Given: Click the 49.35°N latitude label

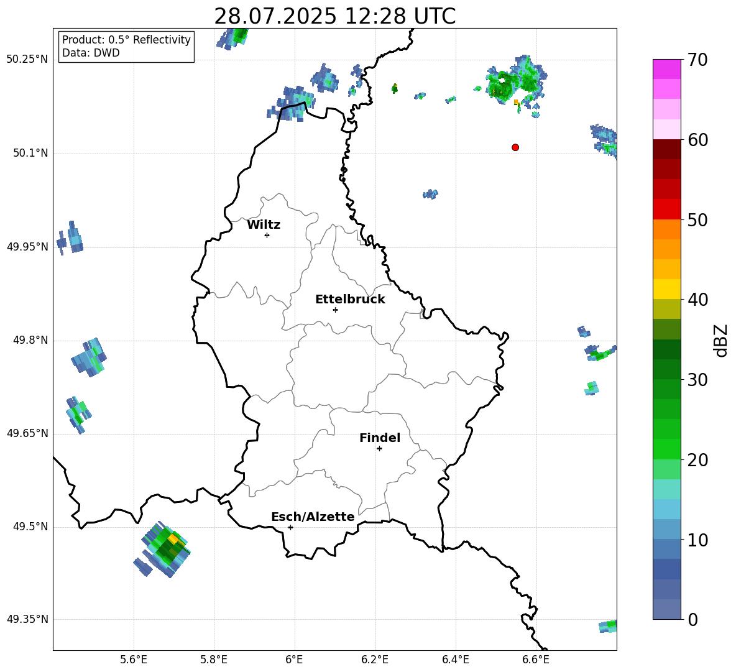Looking at the screenshot, I should pyautogui.click(x=27, y=619).
